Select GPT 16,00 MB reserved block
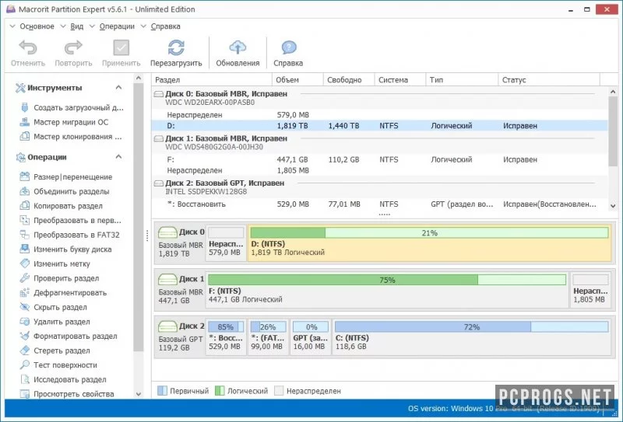 click(310, 337)
